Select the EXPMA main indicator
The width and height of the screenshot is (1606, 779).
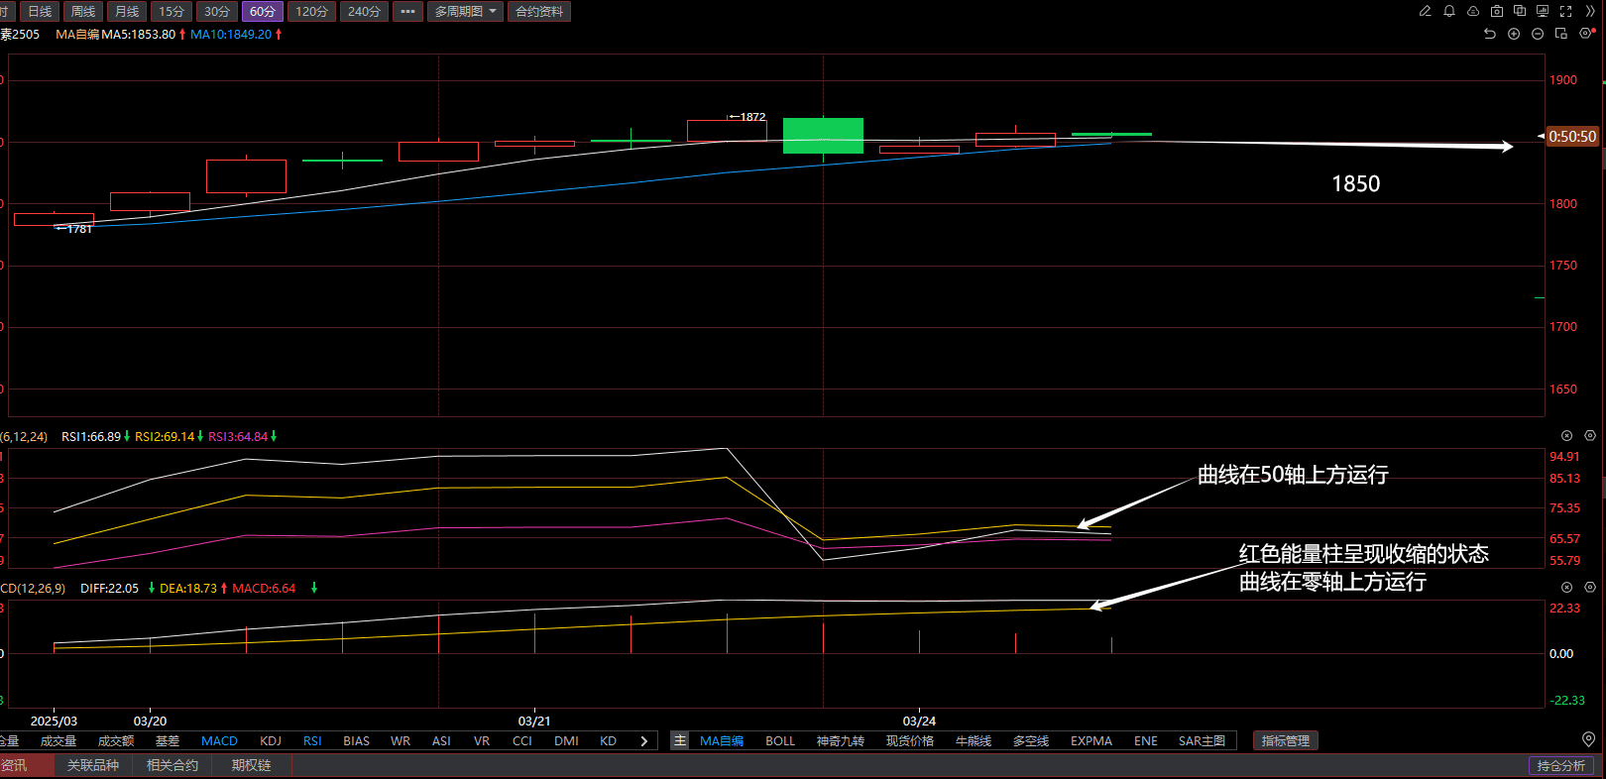(1091, 740)
